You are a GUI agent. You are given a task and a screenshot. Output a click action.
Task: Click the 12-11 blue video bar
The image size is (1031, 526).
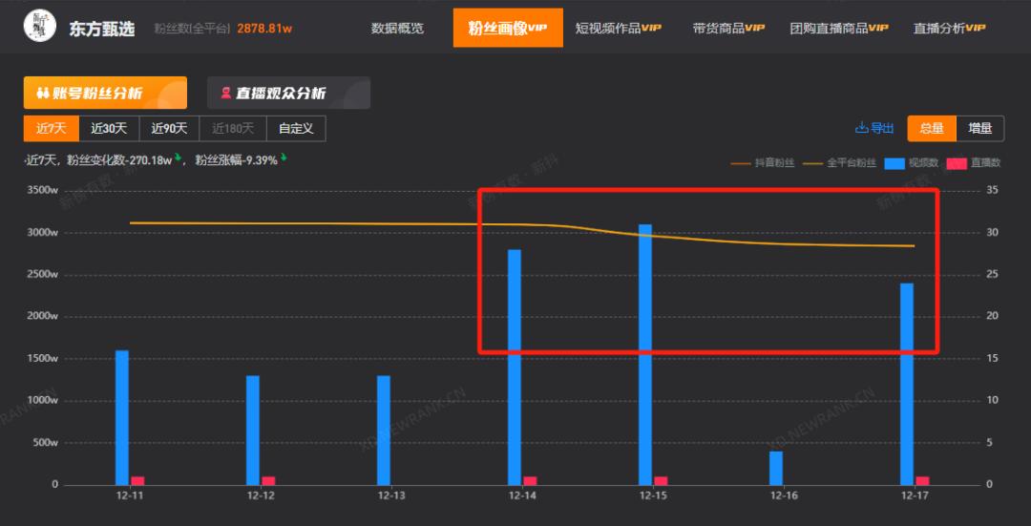[x=122, y=417]
